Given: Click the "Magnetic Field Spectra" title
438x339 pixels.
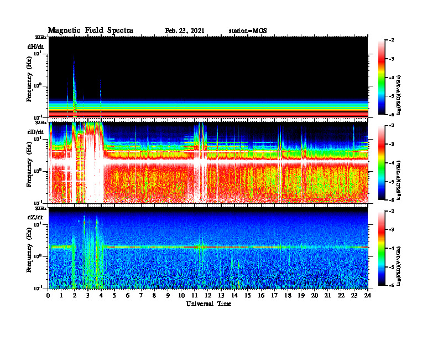Looking at the screenshot, I should [x=91, y=30].
